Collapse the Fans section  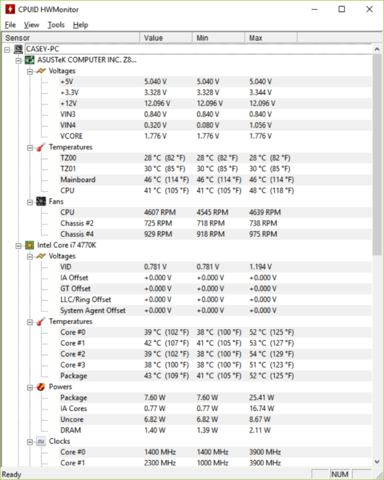point(30,202)
